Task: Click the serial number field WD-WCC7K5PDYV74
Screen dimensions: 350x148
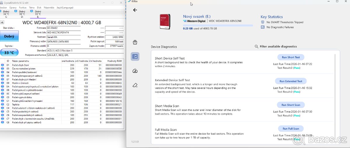Action: tap(64, 33)
